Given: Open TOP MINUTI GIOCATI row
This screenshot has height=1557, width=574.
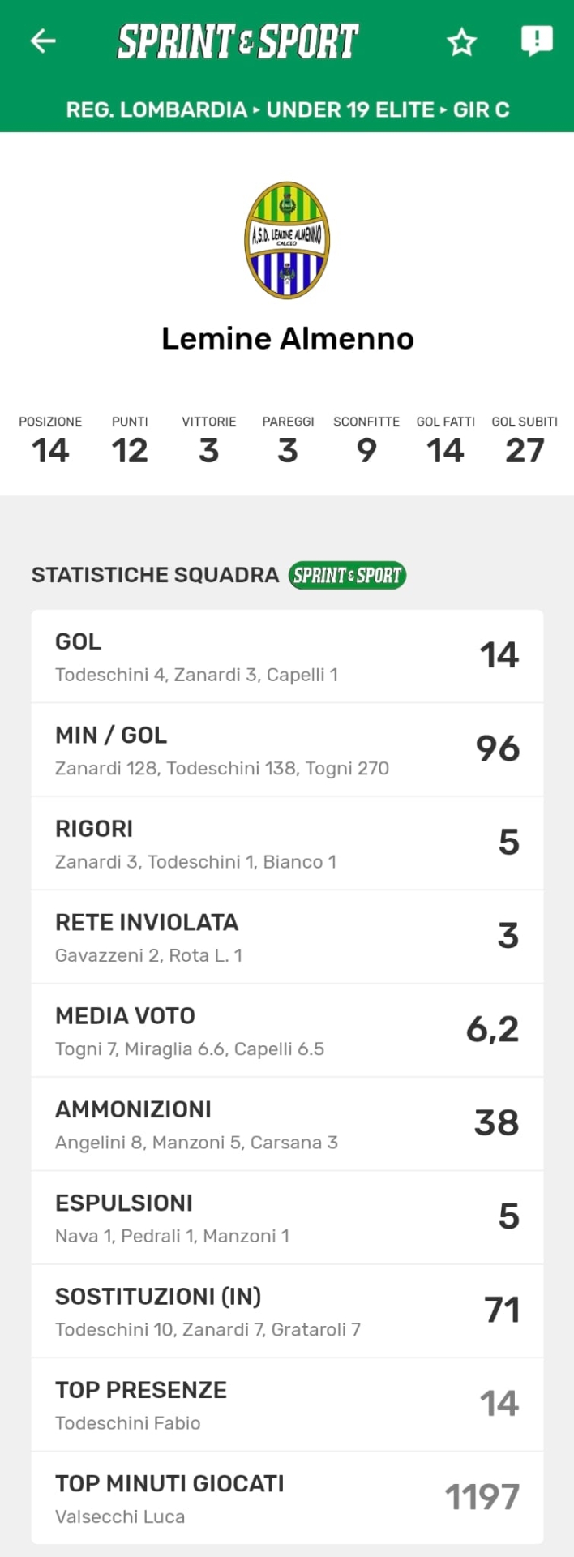Looking at the screenshot, I should (x=287, y=1498).
